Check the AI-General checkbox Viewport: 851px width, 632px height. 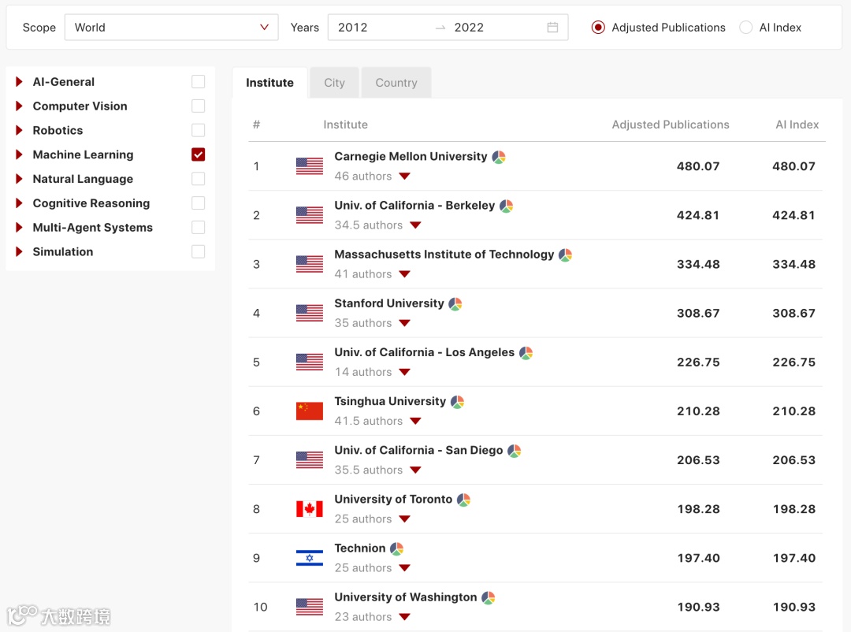point(198,81)
